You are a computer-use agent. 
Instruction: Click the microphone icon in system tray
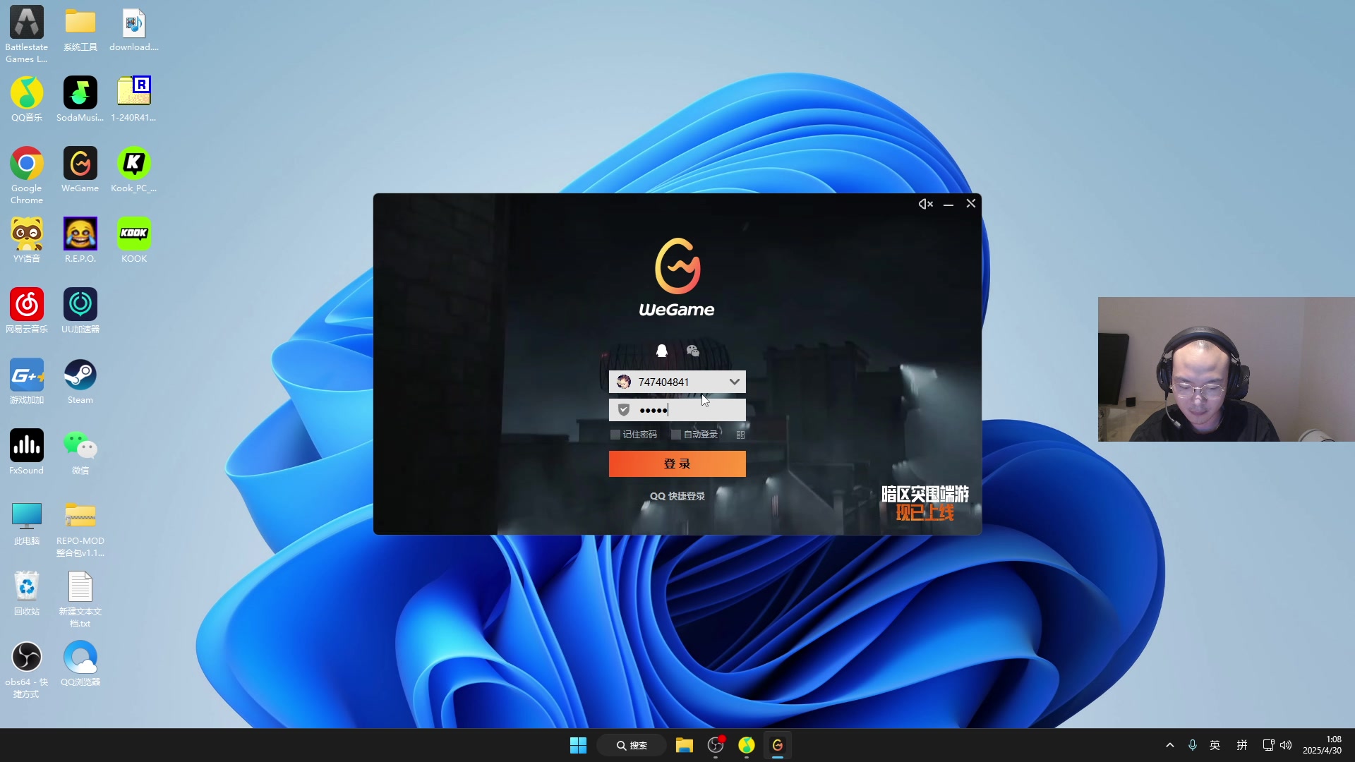coord(1193,745)
